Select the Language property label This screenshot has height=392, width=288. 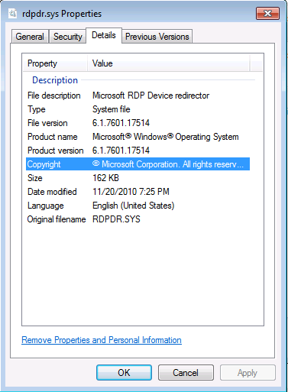point(46,206)
